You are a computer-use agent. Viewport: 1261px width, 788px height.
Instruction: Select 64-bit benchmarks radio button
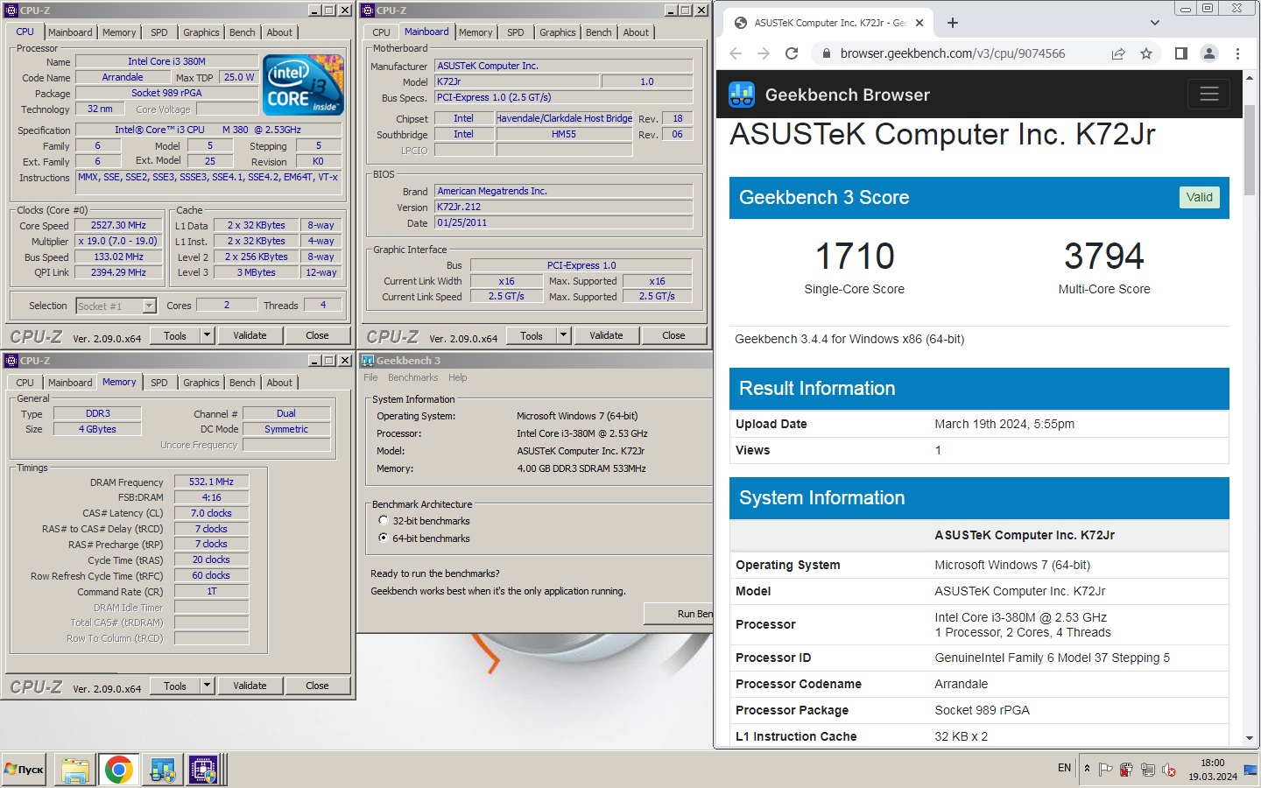(x=383, y=538)
